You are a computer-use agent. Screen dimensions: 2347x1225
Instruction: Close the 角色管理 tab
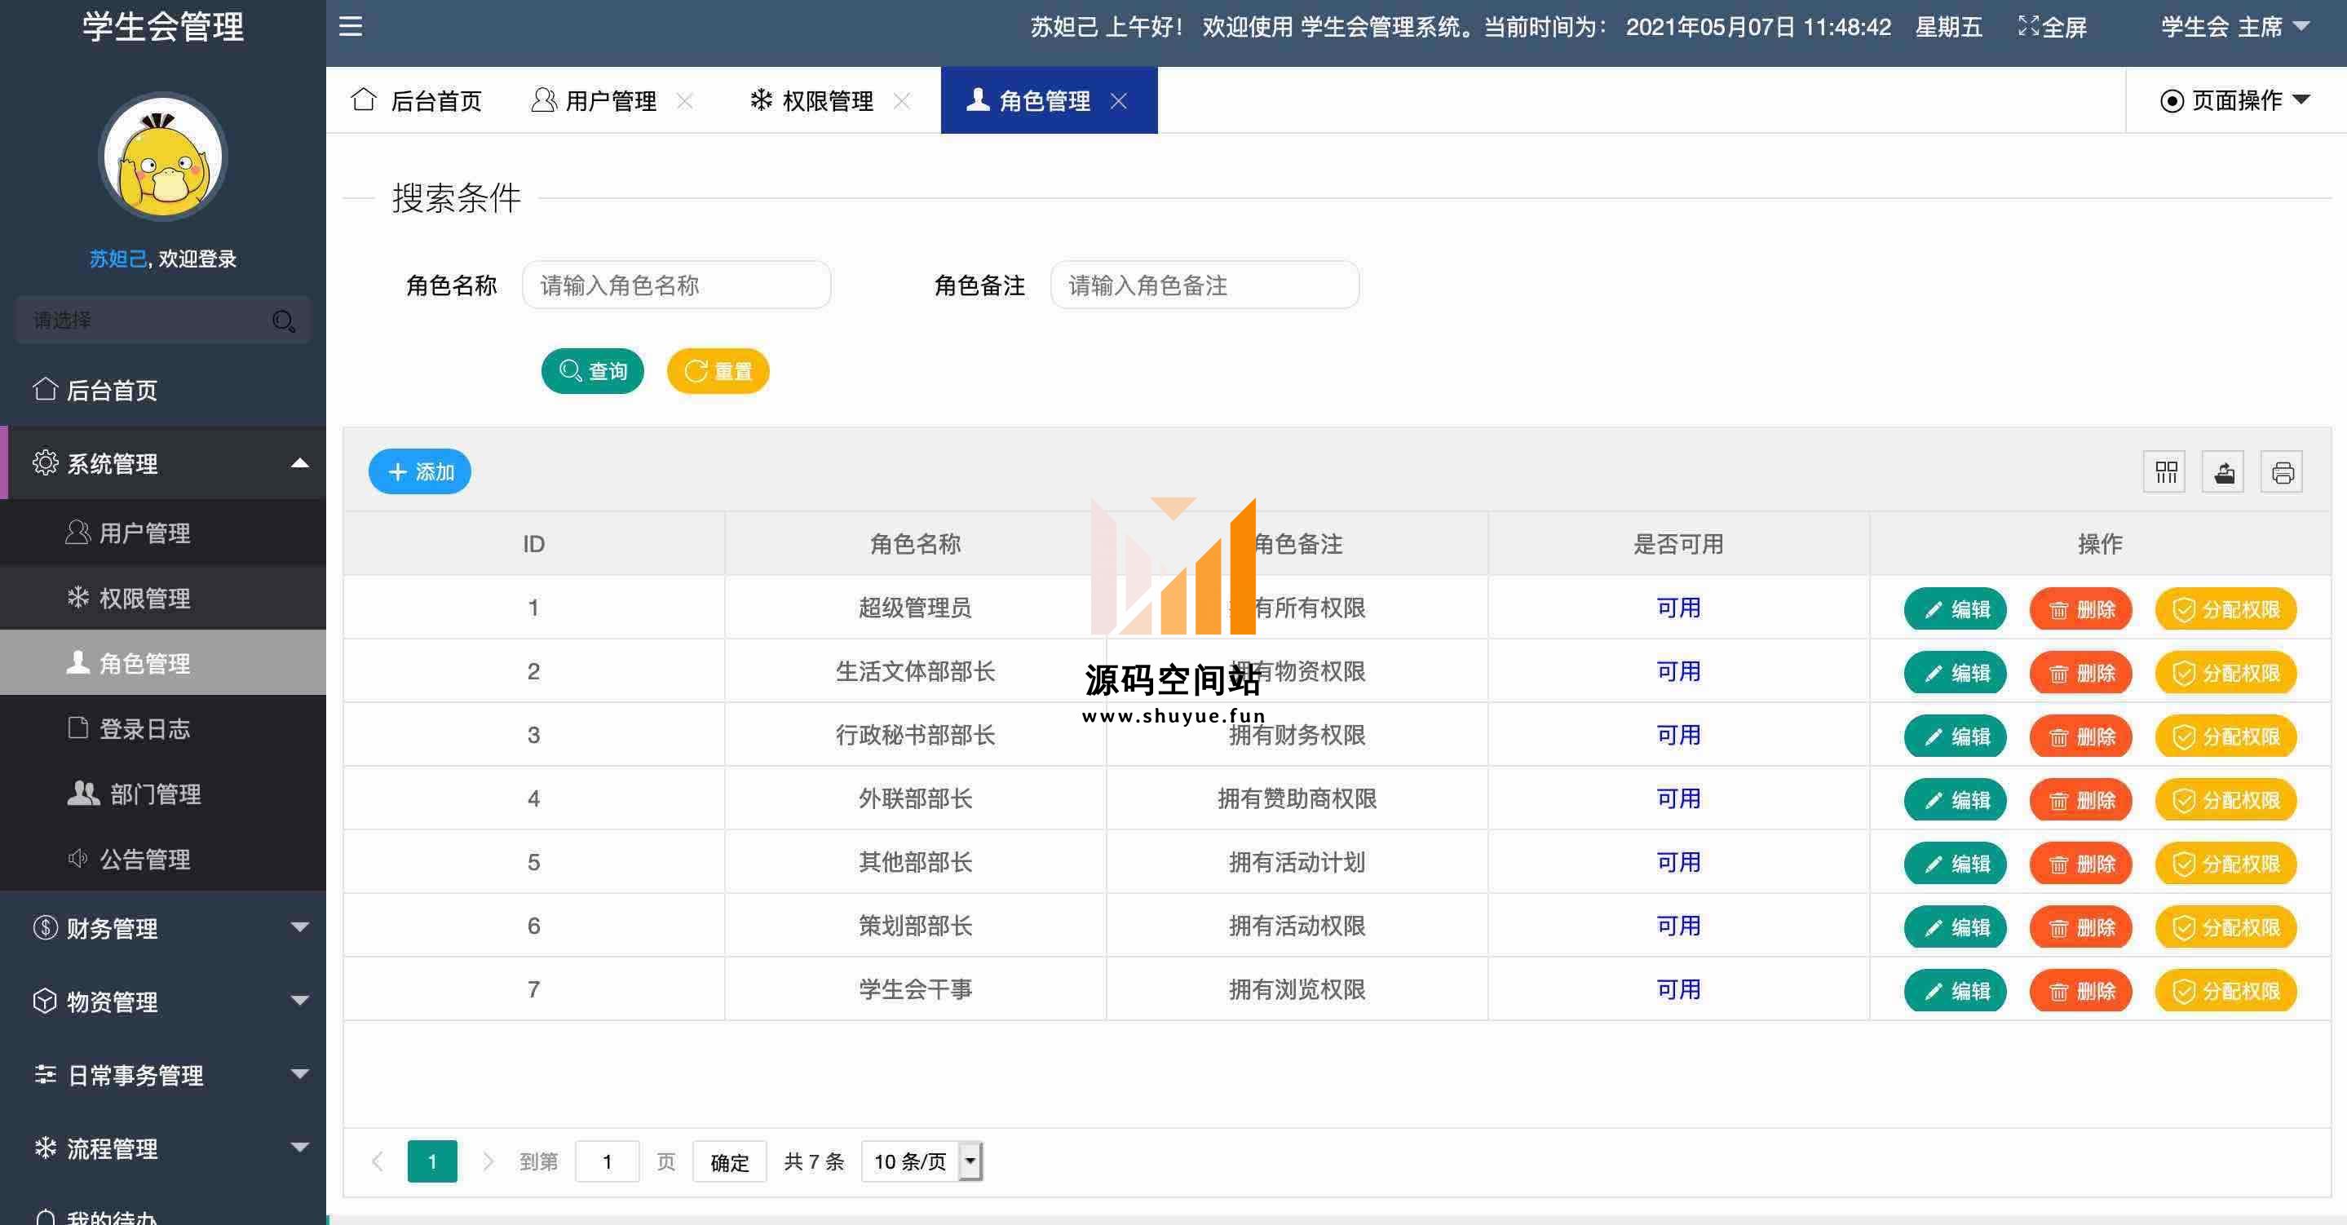coord(1119,100)
